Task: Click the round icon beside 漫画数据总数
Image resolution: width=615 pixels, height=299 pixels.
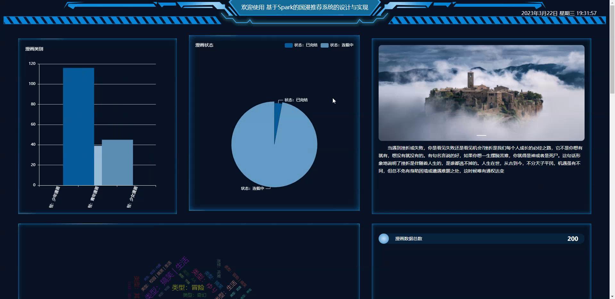Action: click(x=383, y=239)
